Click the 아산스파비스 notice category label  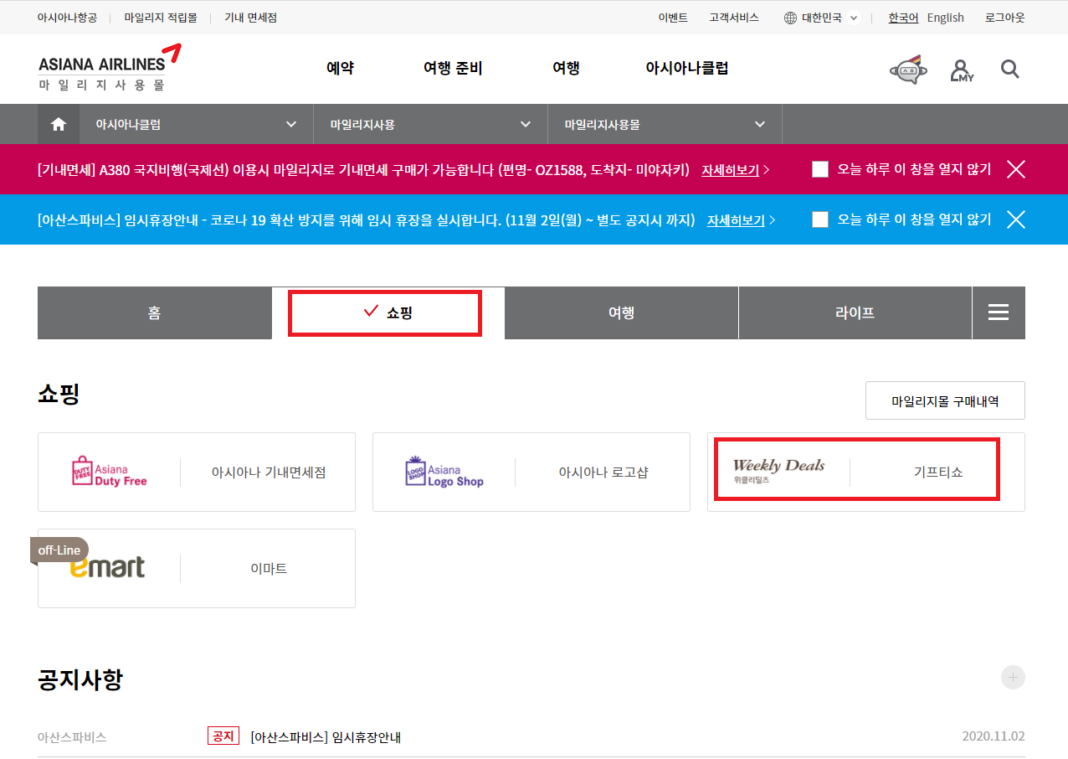pyautogui.click(x=72, y=737)
